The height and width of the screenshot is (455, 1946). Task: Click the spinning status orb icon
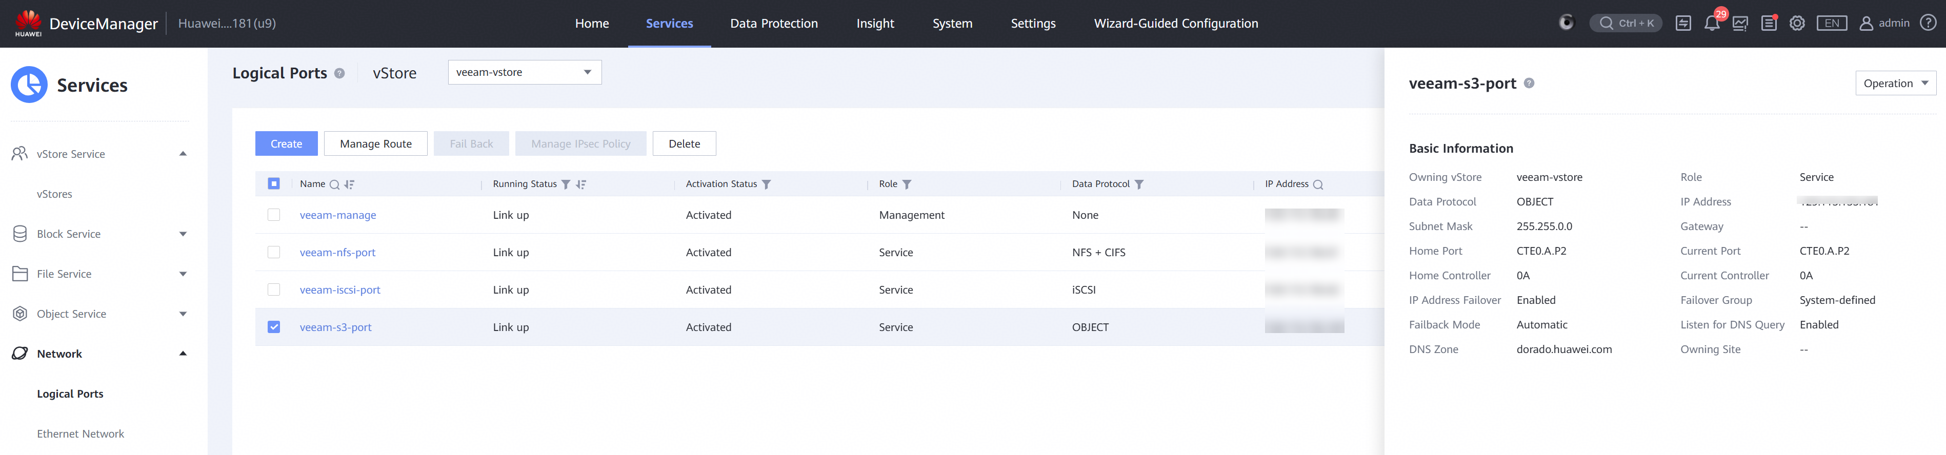1567,23
